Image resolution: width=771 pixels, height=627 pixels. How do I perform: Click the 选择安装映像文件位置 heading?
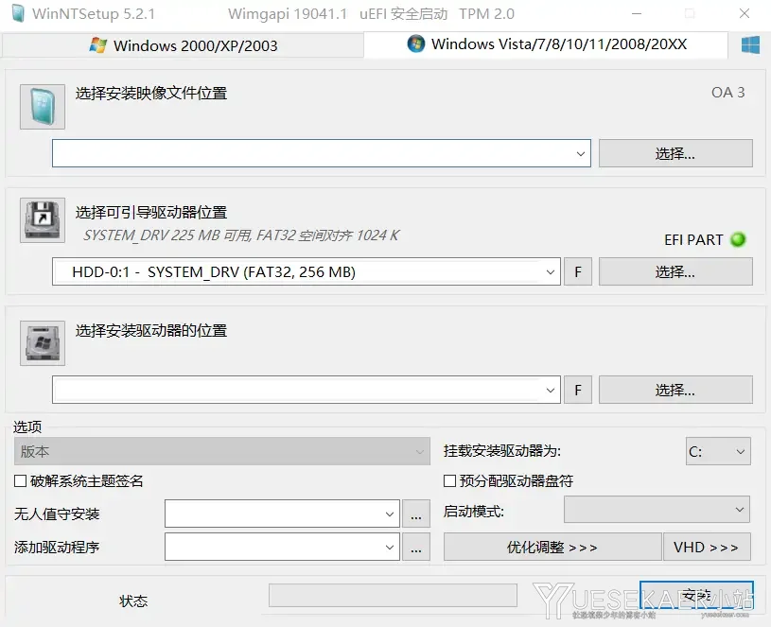click(x=151, y=94)
